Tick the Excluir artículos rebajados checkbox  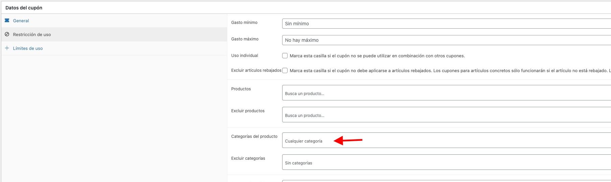click(x=285, y=70)
